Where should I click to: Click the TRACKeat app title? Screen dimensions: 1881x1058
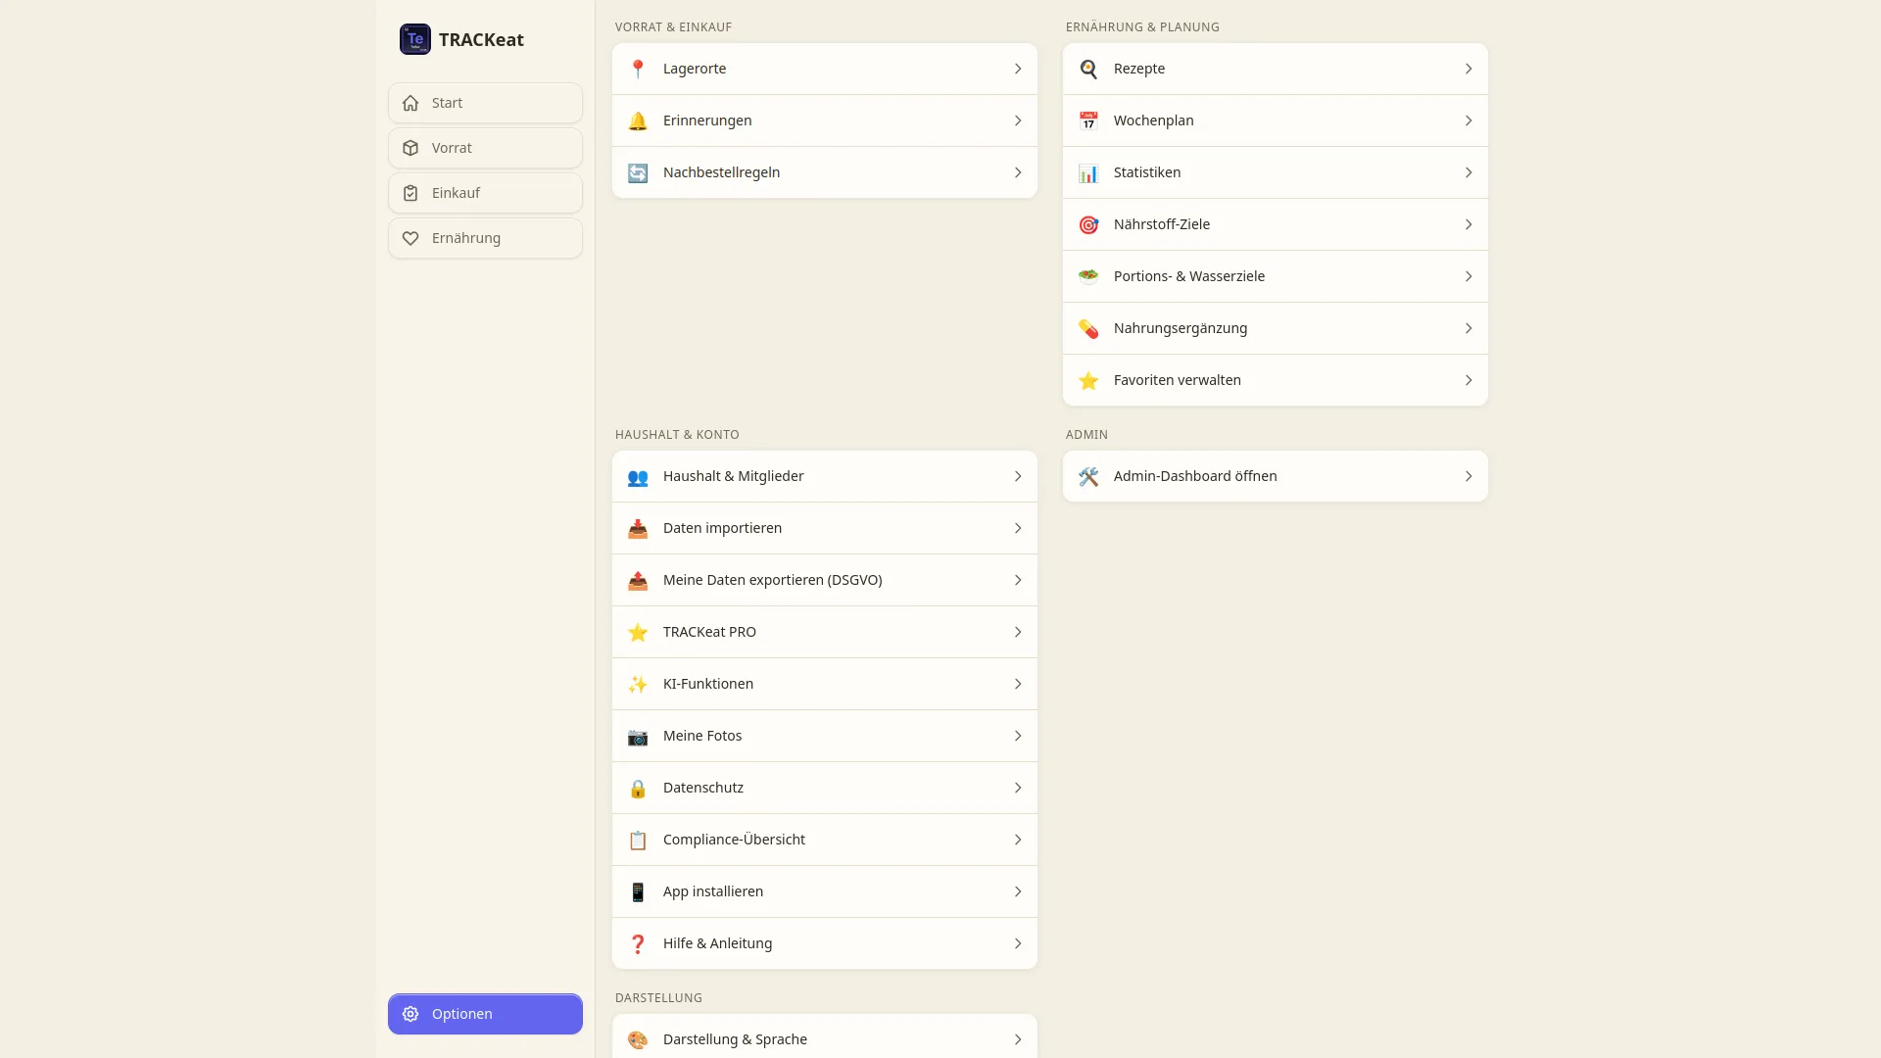(481, 40)
